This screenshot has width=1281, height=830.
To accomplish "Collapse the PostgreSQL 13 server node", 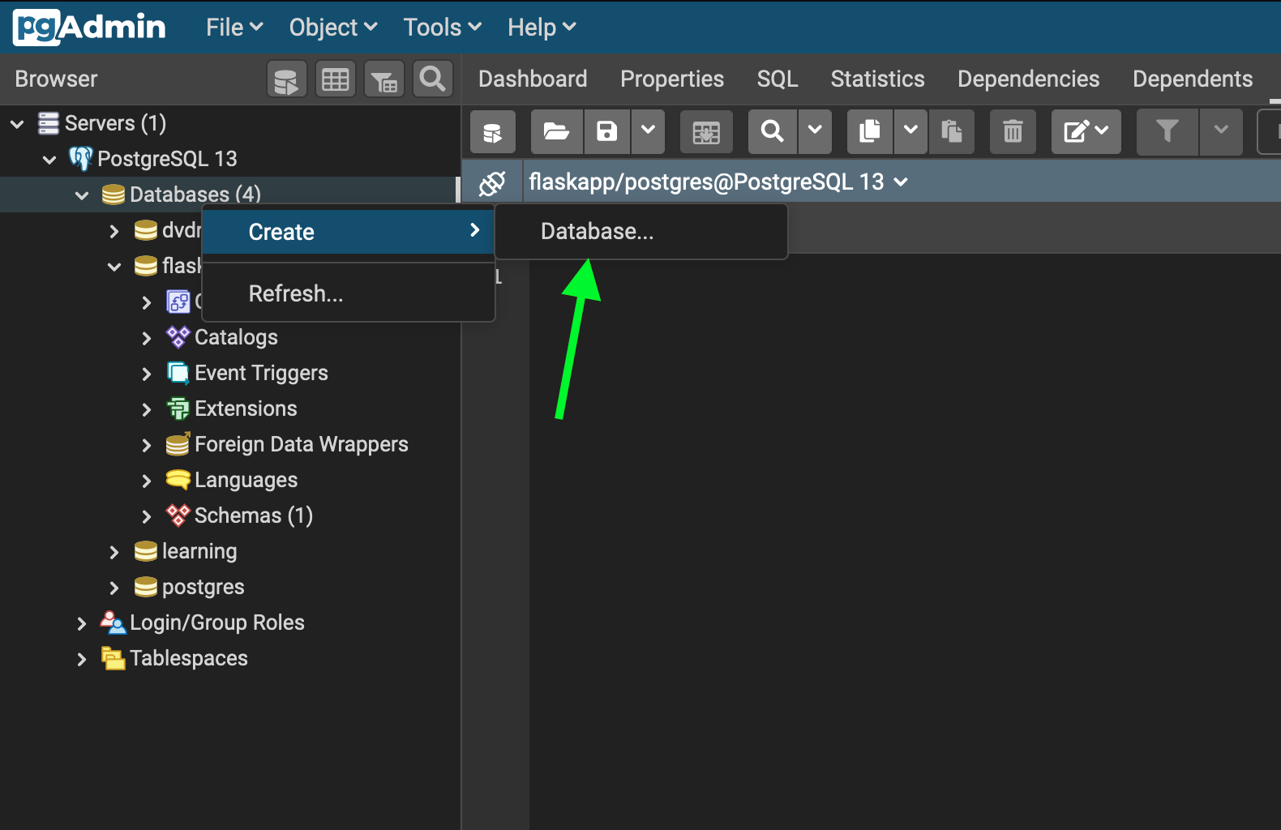I will (49, 160).
